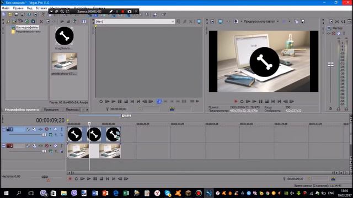Click the red X remove media icon in media toolbar
The width and height of the screenshot is (353, 198).
pos(41,21)
